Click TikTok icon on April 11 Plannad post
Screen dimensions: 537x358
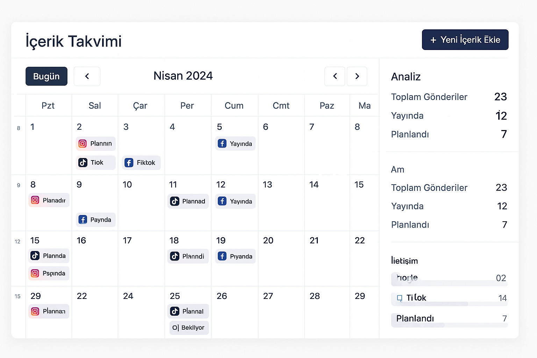click(x=175, y=201)
